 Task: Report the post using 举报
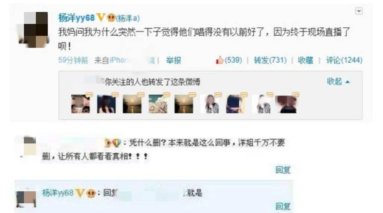tap(174, 60)
